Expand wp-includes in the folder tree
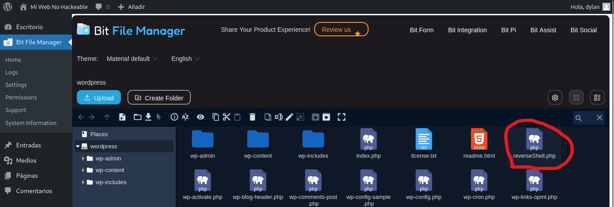Screen dimensions: 614x207 click(x=83, y=182)
